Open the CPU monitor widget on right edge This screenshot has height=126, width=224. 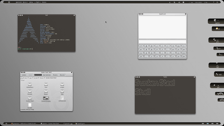(x=216, y=40)
